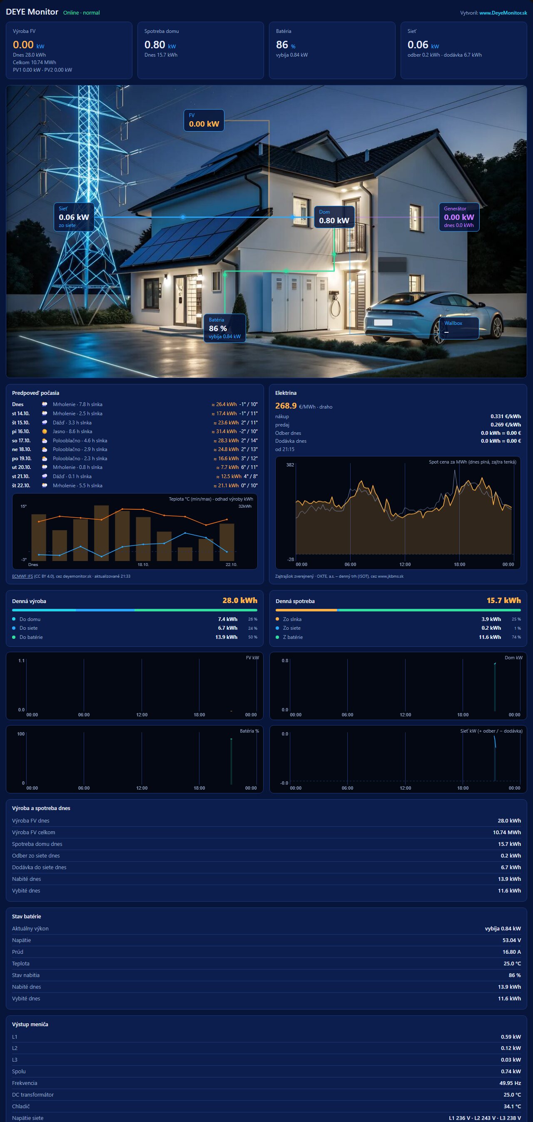
Task: Select the Sieť 0.06 kW node on the pylon
Action: [74, 217]
